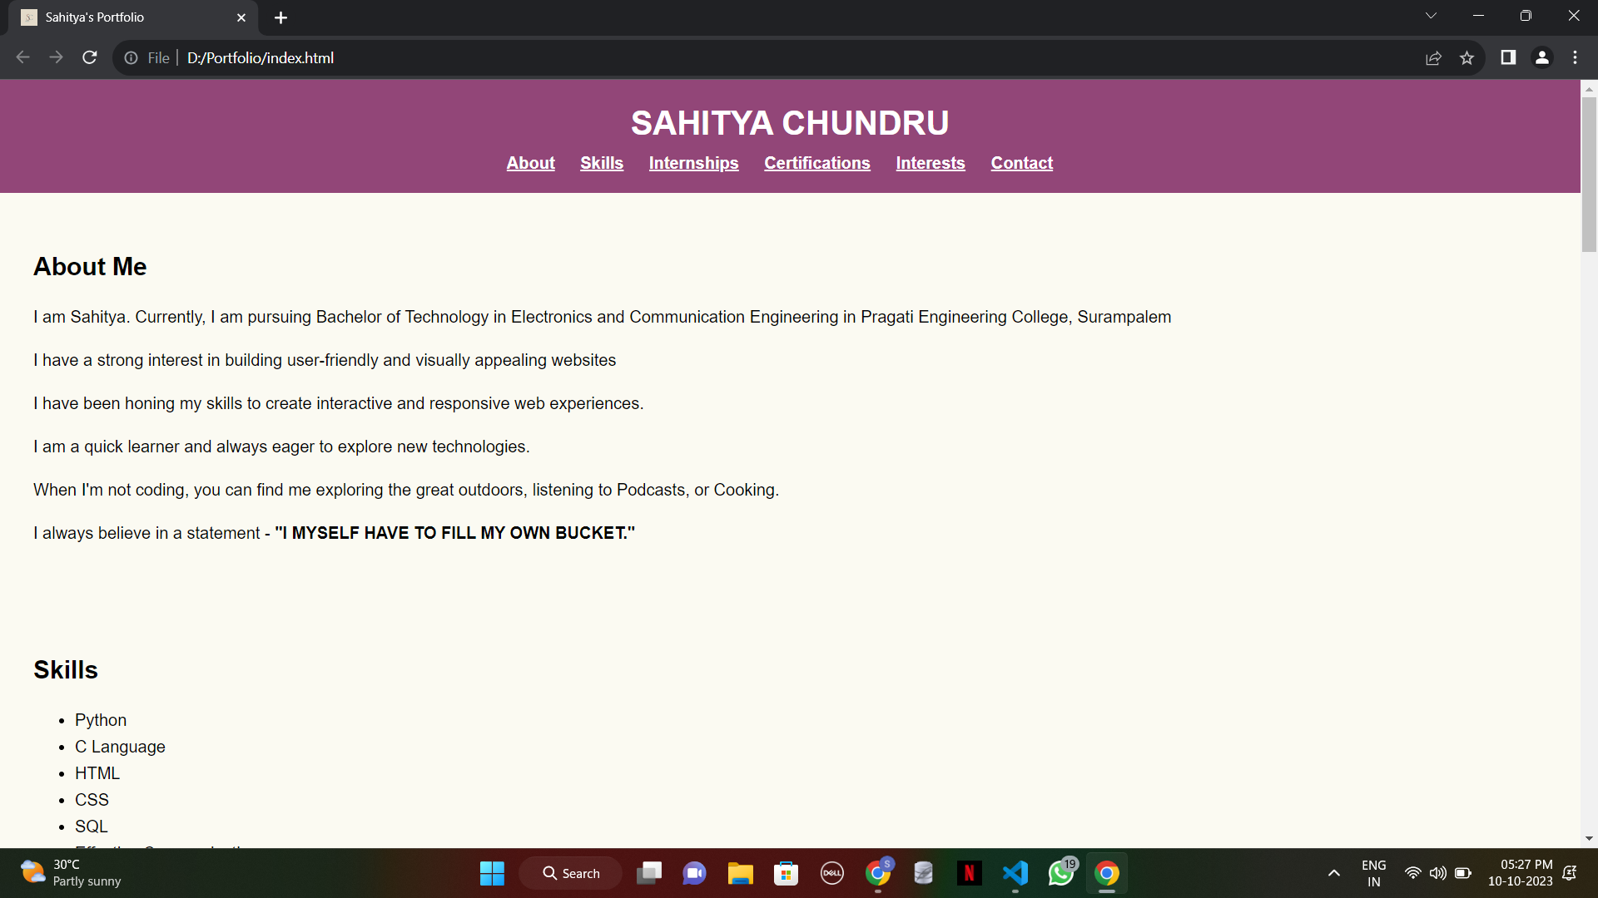
Task: Open the Chrome profile avatar
Action: click(x=1542, y=57)
